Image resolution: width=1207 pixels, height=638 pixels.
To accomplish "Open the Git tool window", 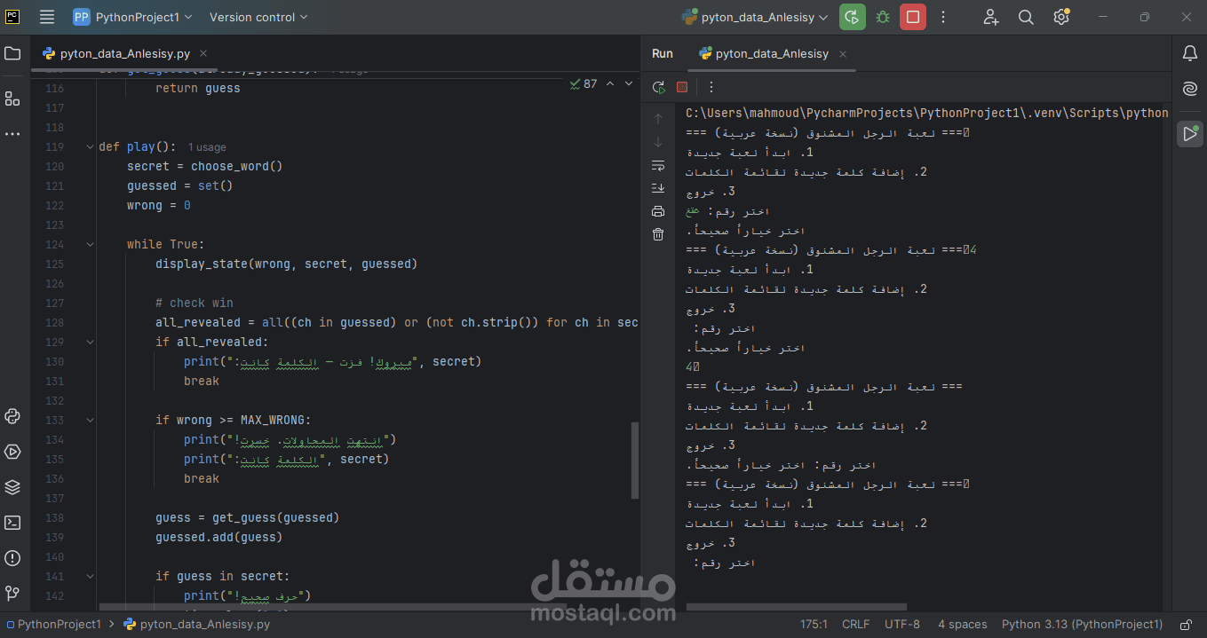I will point(12,593).
